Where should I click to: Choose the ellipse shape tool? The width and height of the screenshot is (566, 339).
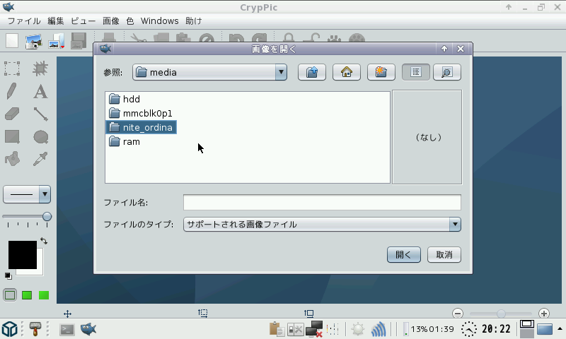(x=41, y=137)
